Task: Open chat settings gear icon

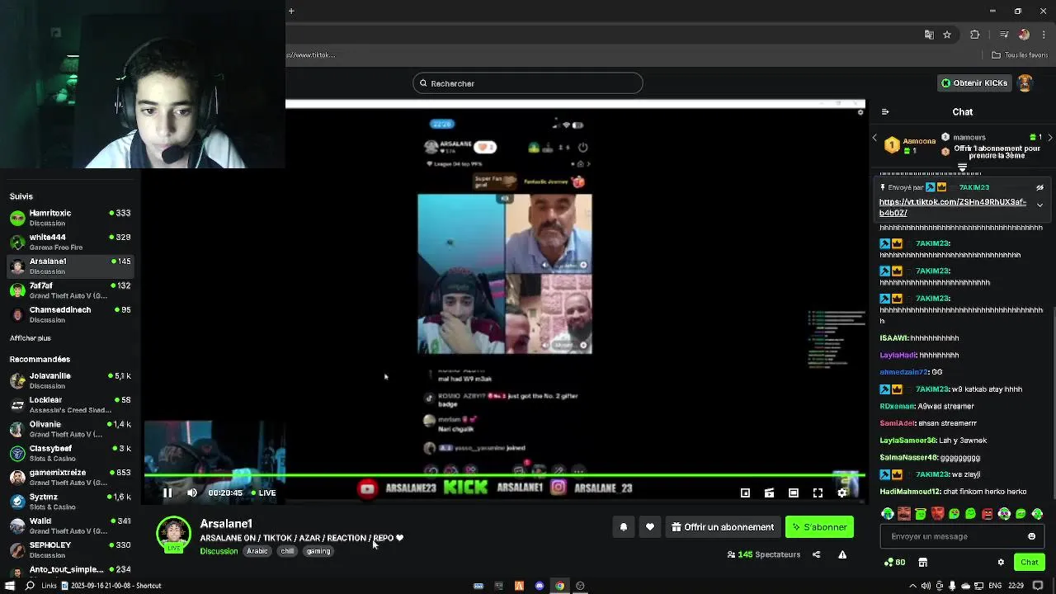Action: click(x=1001, y=563)
